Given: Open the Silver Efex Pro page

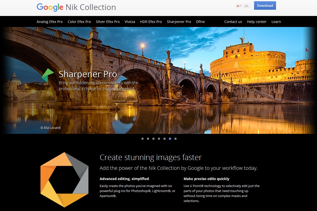Looking at the screenshot, I should point(108,22).
